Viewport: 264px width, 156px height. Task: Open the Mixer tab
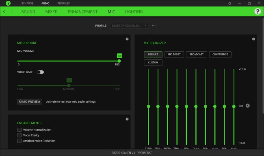click(x=51, y=12)
